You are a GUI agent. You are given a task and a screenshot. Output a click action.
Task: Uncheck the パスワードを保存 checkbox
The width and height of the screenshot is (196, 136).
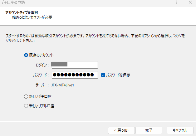click(103, 75)
